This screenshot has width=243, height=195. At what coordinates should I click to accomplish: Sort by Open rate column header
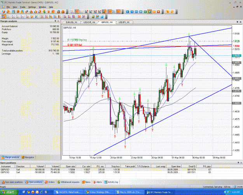pyautogui.click(x=68, y=166)
